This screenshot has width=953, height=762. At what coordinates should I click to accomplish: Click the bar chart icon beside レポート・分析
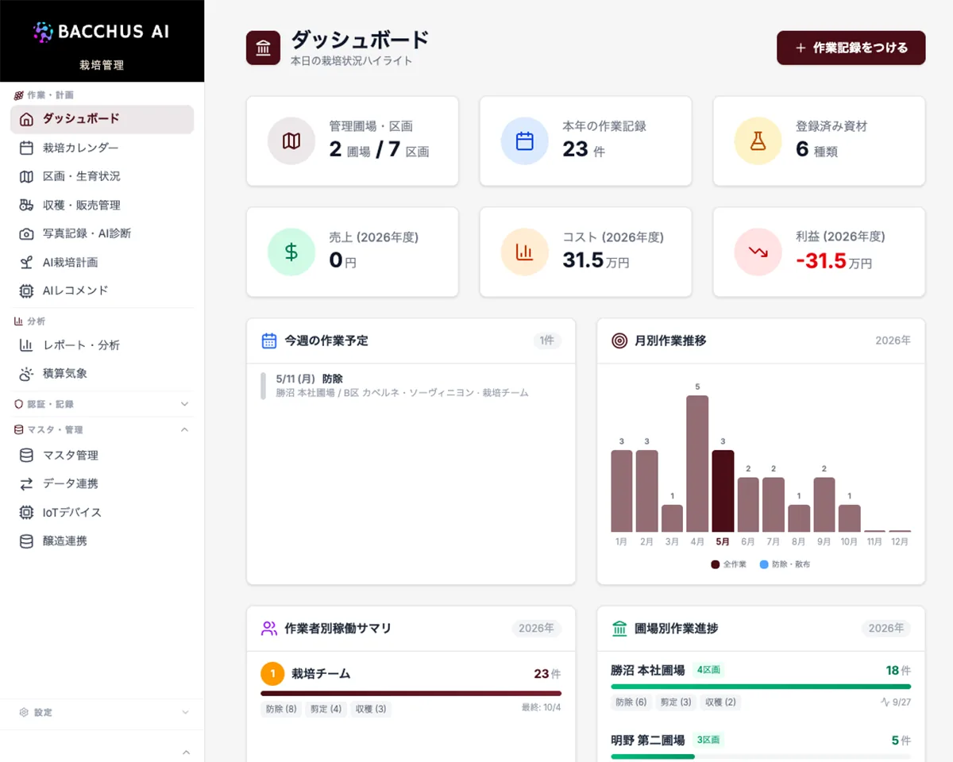(26, 345)
